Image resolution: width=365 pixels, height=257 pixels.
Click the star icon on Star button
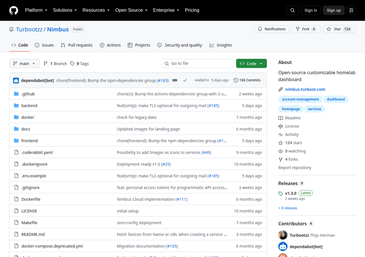pyautogui.click(x=329, y=29)
